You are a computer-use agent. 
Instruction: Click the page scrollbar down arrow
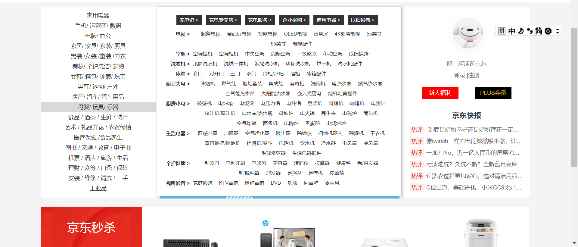[x=574, y=243]
